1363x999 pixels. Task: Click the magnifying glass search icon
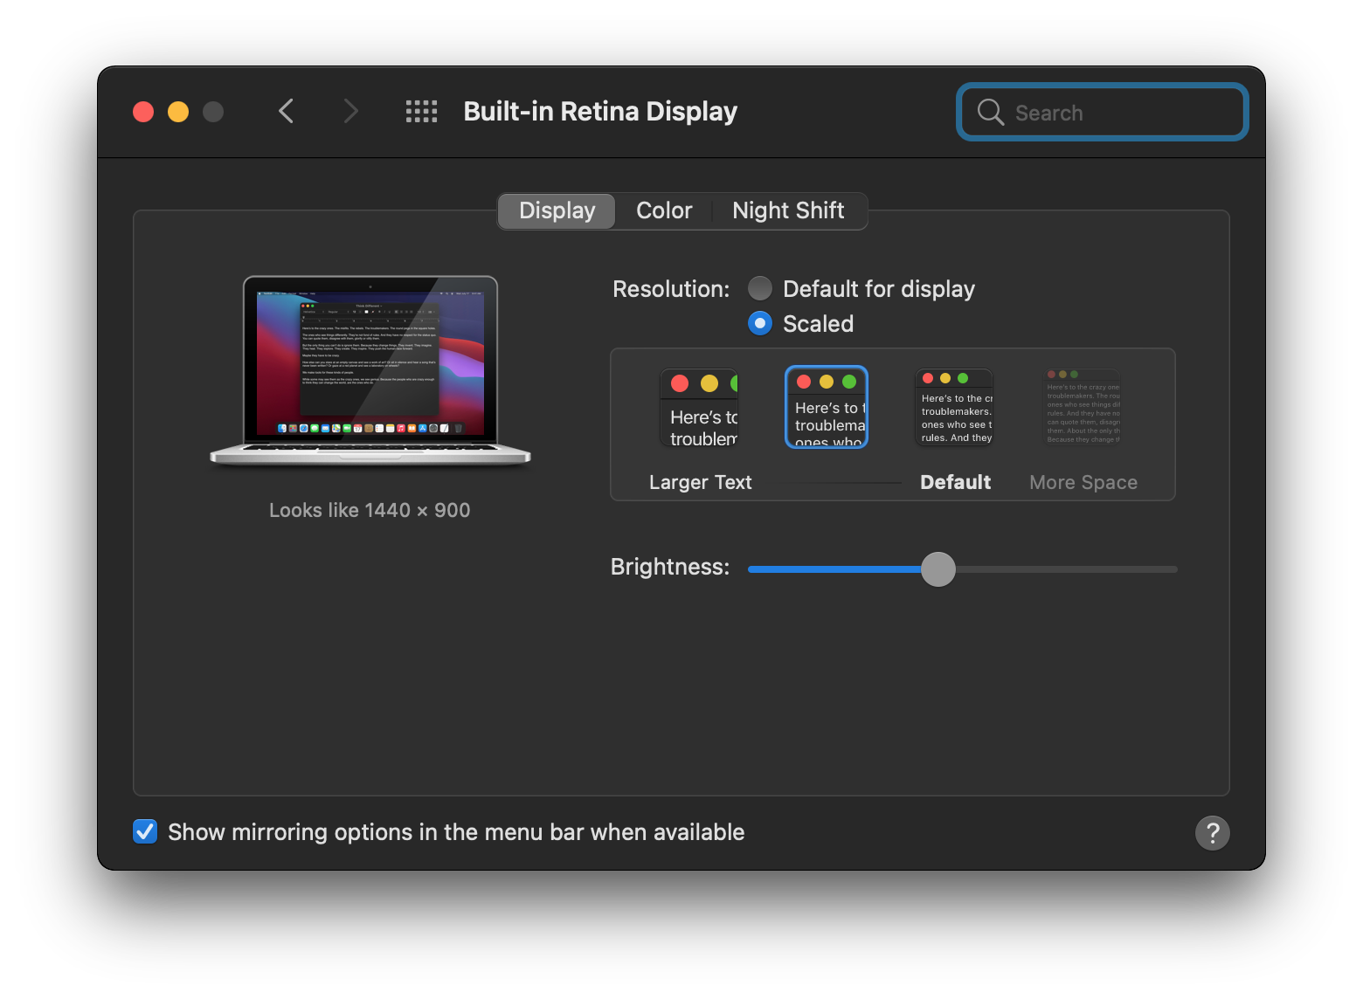point(990,112)
